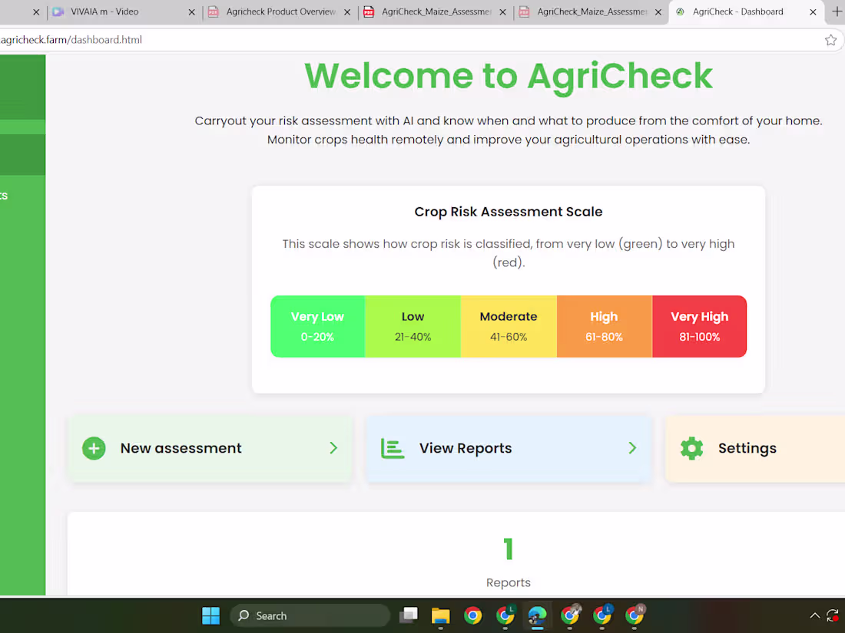Viewport: 845px width, 633px height.
Task: Click the bar chart icon on View Reports
Action: [x=393, y=448]
